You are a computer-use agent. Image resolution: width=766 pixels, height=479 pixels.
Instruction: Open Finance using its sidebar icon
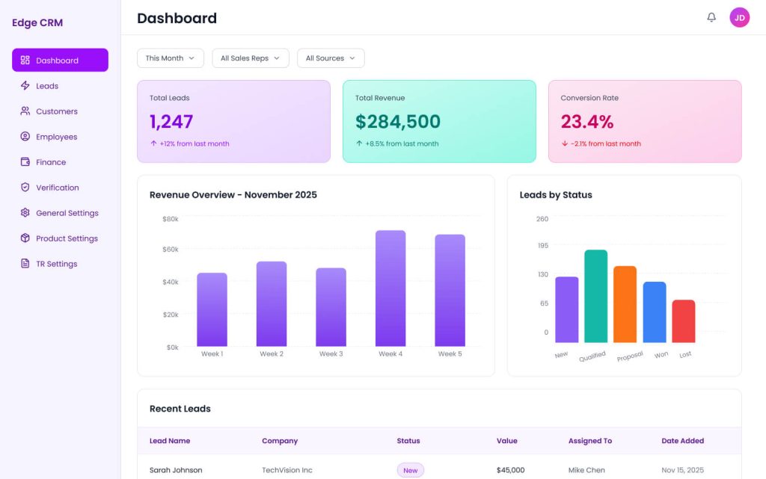point(24,162)
